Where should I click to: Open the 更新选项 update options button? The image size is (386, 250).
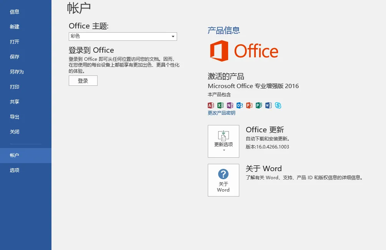[x=224, y=141]
